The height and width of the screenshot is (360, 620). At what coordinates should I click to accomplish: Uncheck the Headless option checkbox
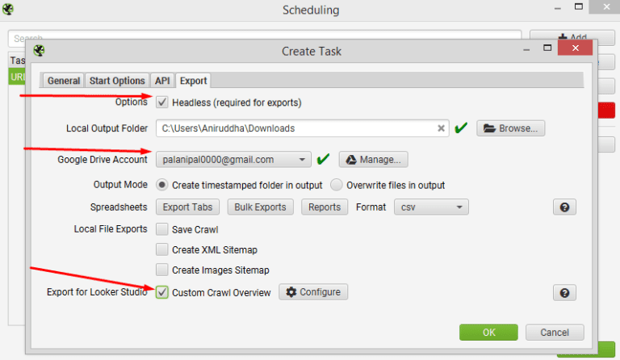161,103
